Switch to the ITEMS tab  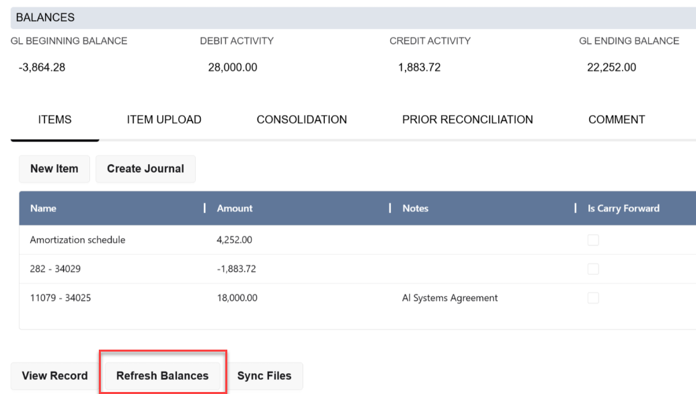[x=54, y=120]
